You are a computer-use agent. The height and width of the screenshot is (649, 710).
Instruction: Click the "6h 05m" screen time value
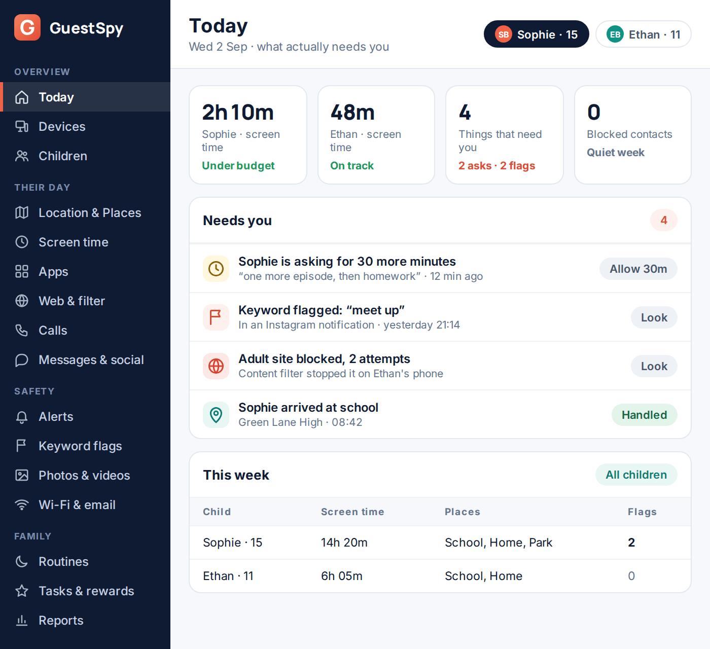342,576
